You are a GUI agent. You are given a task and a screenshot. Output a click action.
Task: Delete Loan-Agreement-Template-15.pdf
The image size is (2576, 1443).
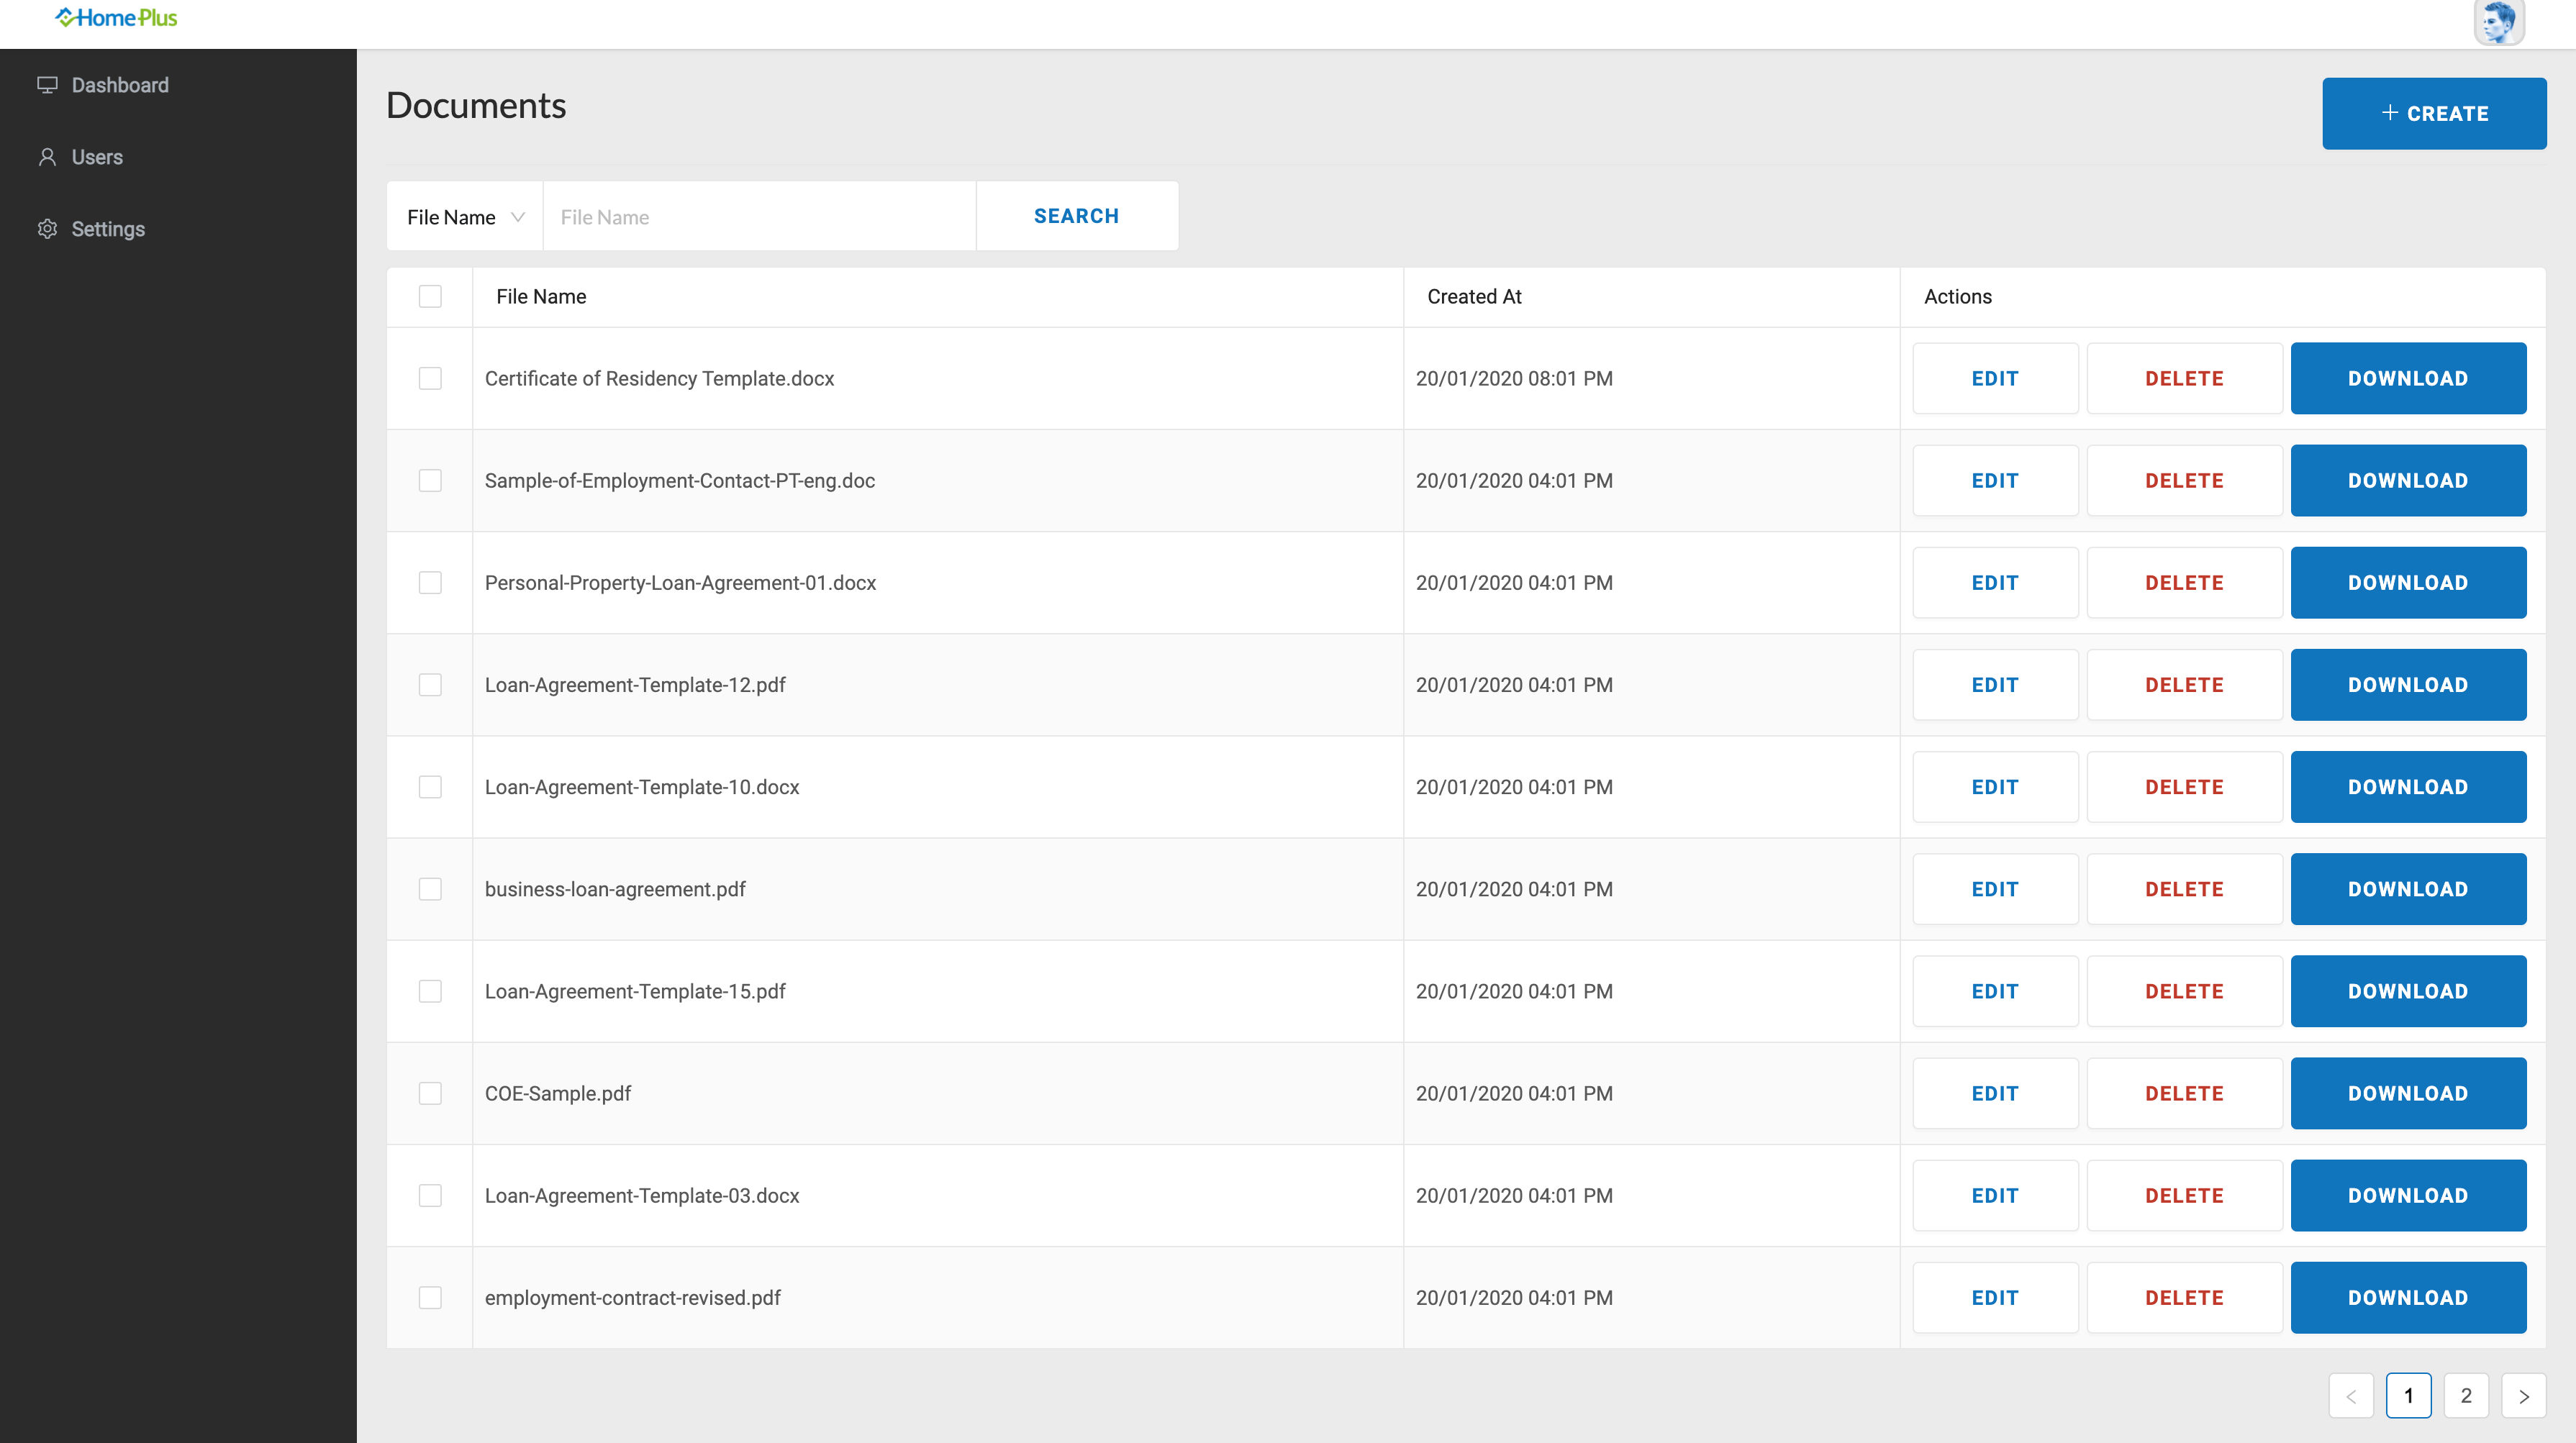click(2184, 991)
